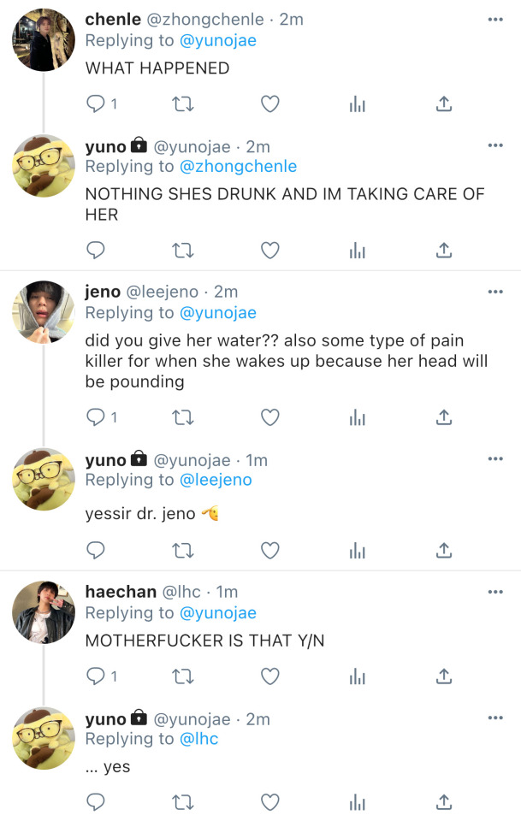521x821 pixels.
Task: Like jeno's tweet about giving water
Action: coord(270,417)
